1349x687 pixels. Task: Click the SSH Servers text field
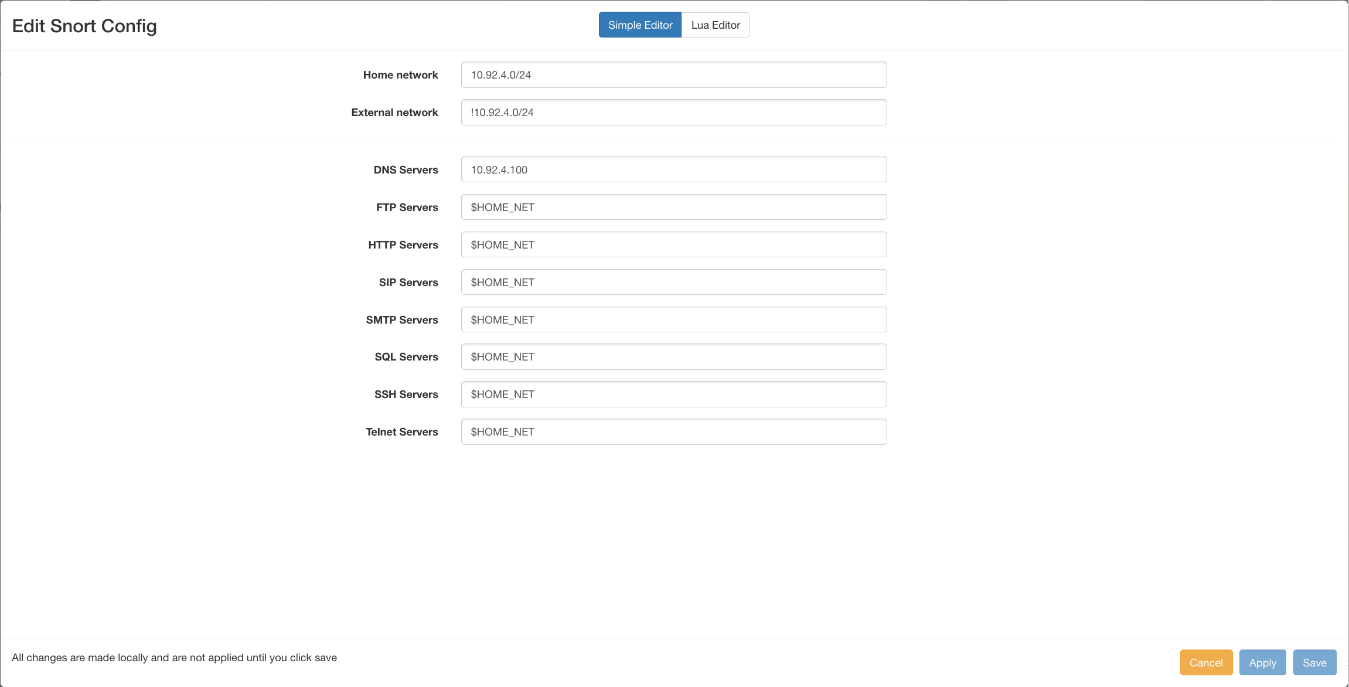[674, 394]
